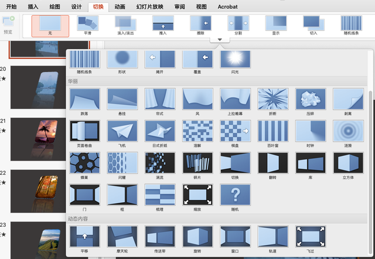The width and height of the screenshot is (375, 259).
Task: Open the 幻灯片放映 slideshow tab
Action: tap(150, 6)
